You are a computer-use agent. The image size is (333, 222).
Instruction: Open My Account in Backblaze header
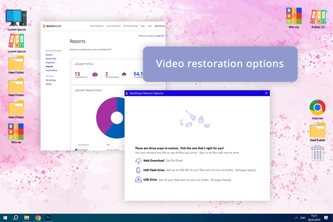click(160, 26)
